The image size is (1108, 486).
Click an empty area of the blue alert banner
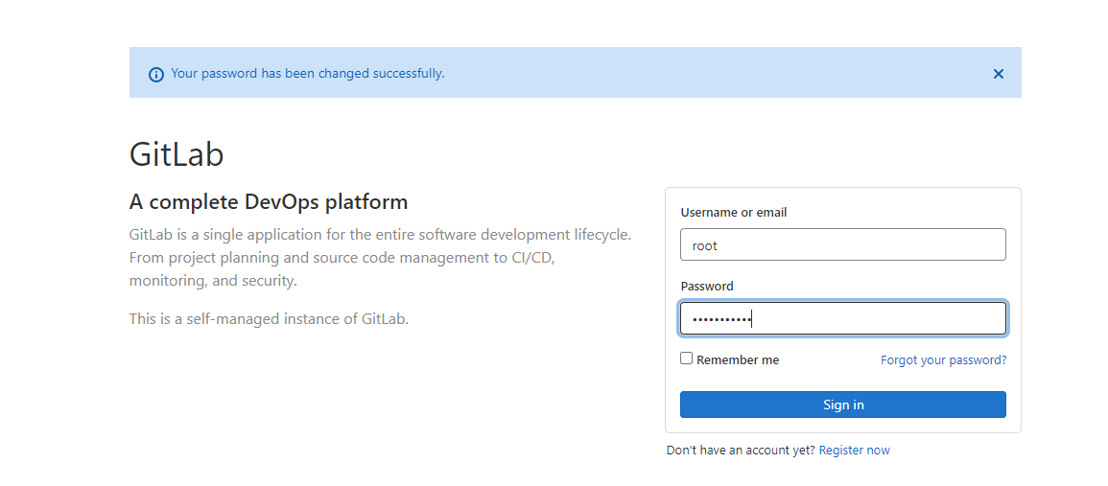point(707,73)
